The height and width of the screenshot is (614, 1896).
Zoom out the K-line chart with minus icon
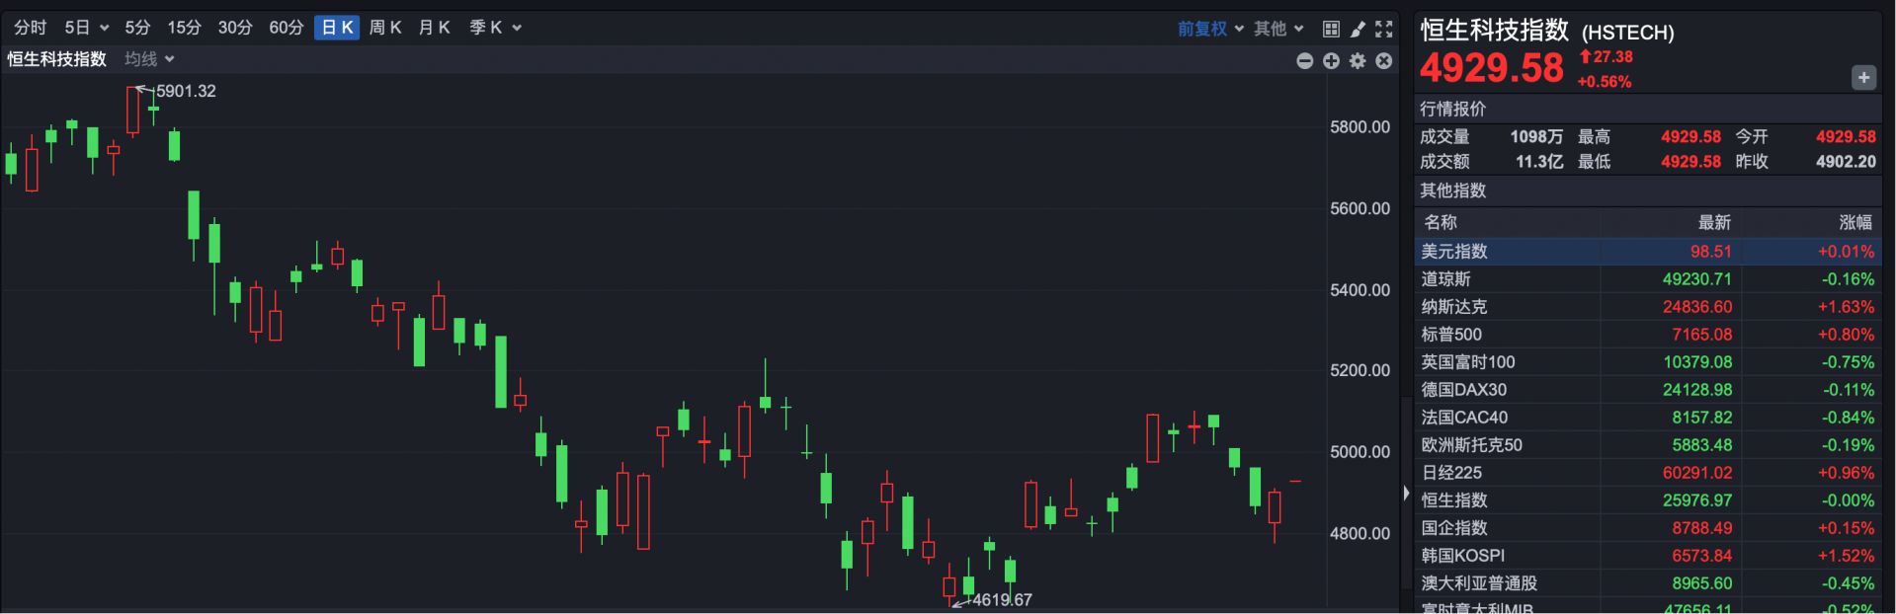pos(1304,61)
